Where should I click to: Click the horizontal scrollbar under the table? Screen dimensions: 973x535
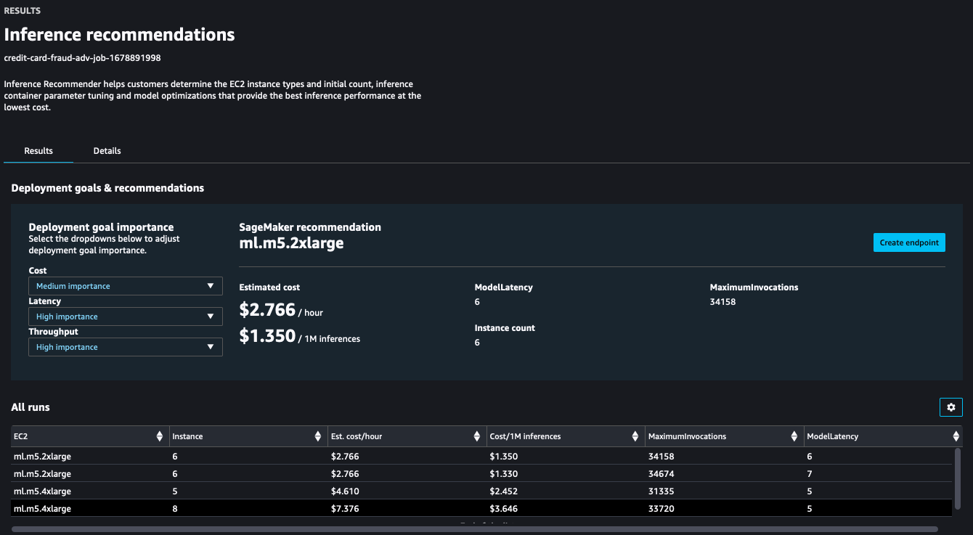coord(475,529)
